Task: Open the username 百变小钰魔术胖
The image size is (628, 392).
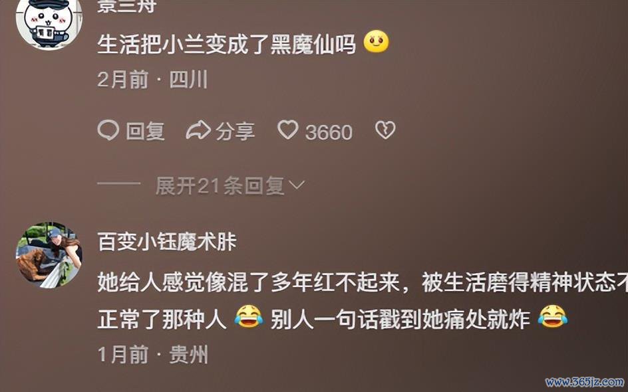Action: pyautogui.click(x=167, y=242)
